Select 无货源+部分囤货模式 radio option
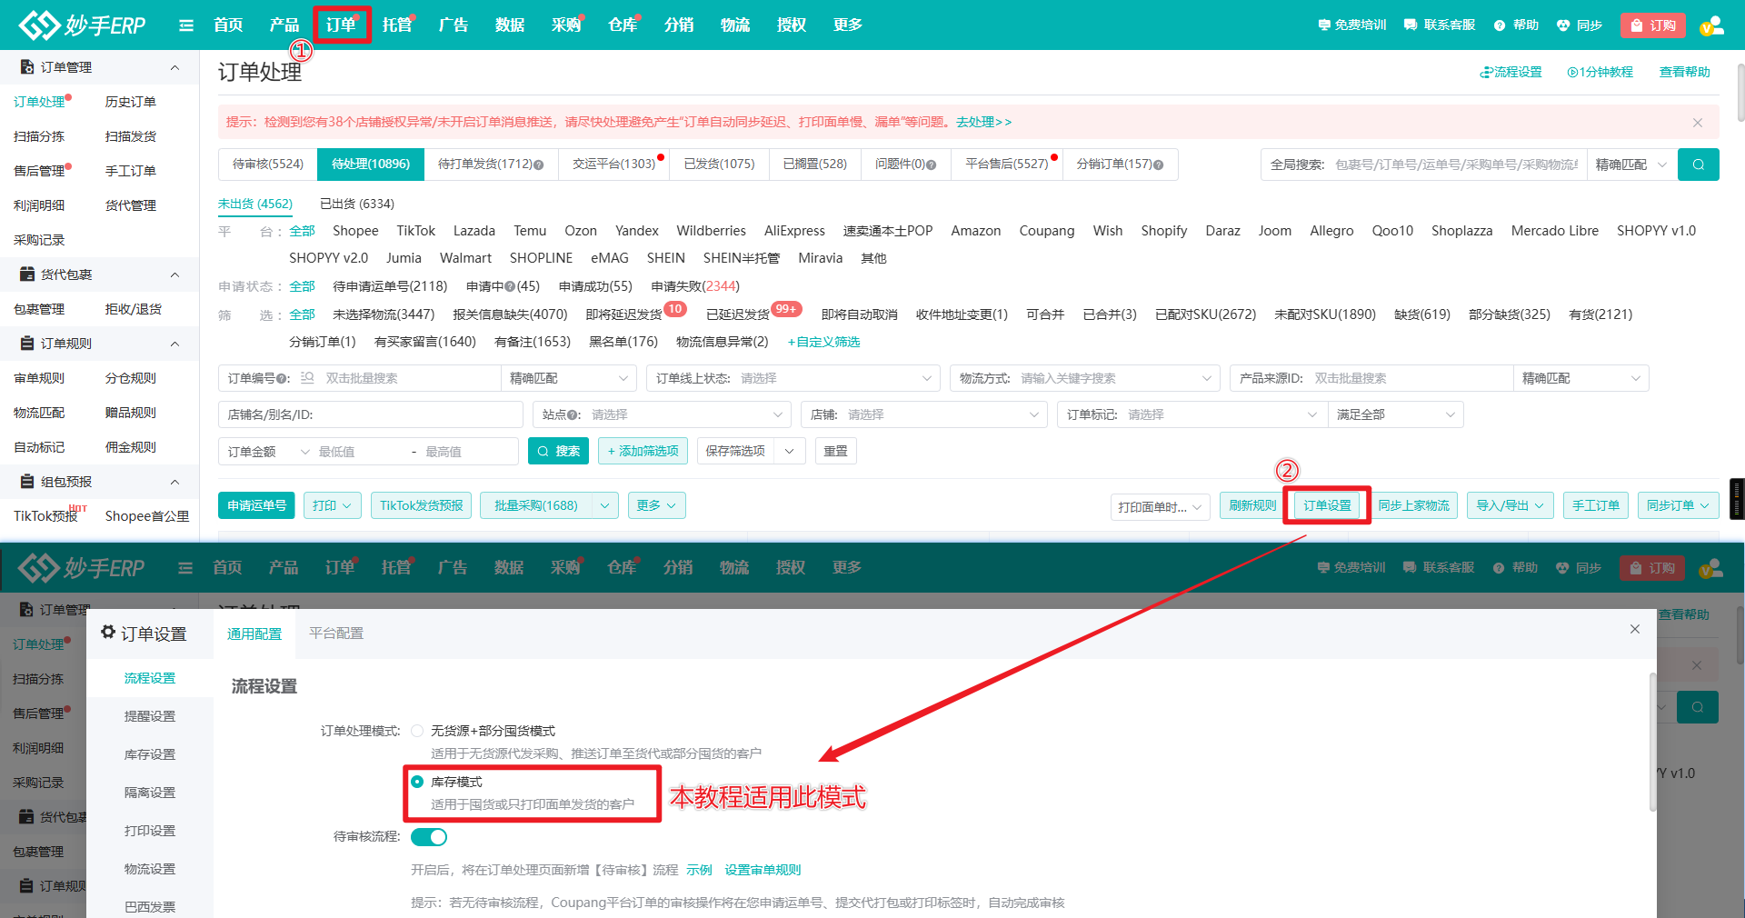Image resolution: width=1745 pixels, height=918 pixels. 417,731
